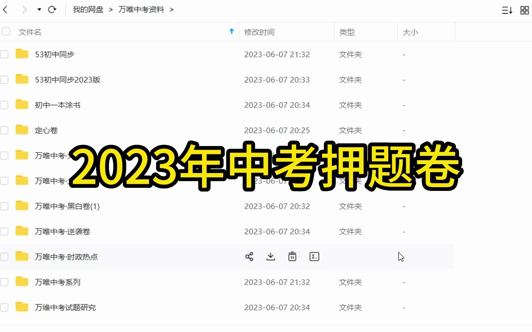Check the box for 万唯中考·逆袭卷
Screen dimensions: 532x332
(x=4, y=231)
